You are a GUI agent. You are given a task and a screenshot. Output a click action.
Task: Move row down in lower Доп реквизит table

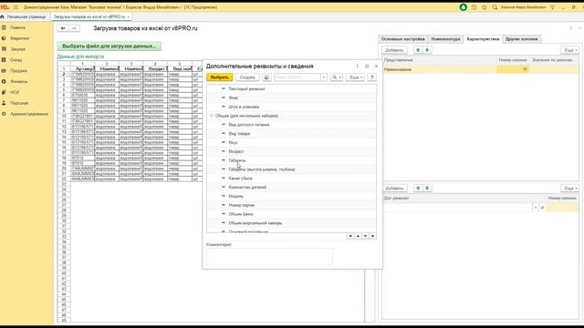[x=427, y=189]
